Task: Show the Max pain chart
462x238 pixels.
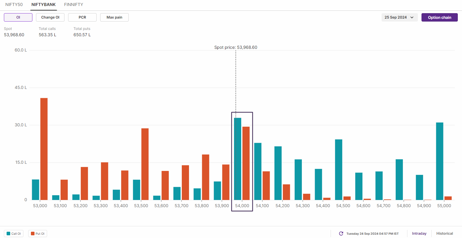Action: 114,17
